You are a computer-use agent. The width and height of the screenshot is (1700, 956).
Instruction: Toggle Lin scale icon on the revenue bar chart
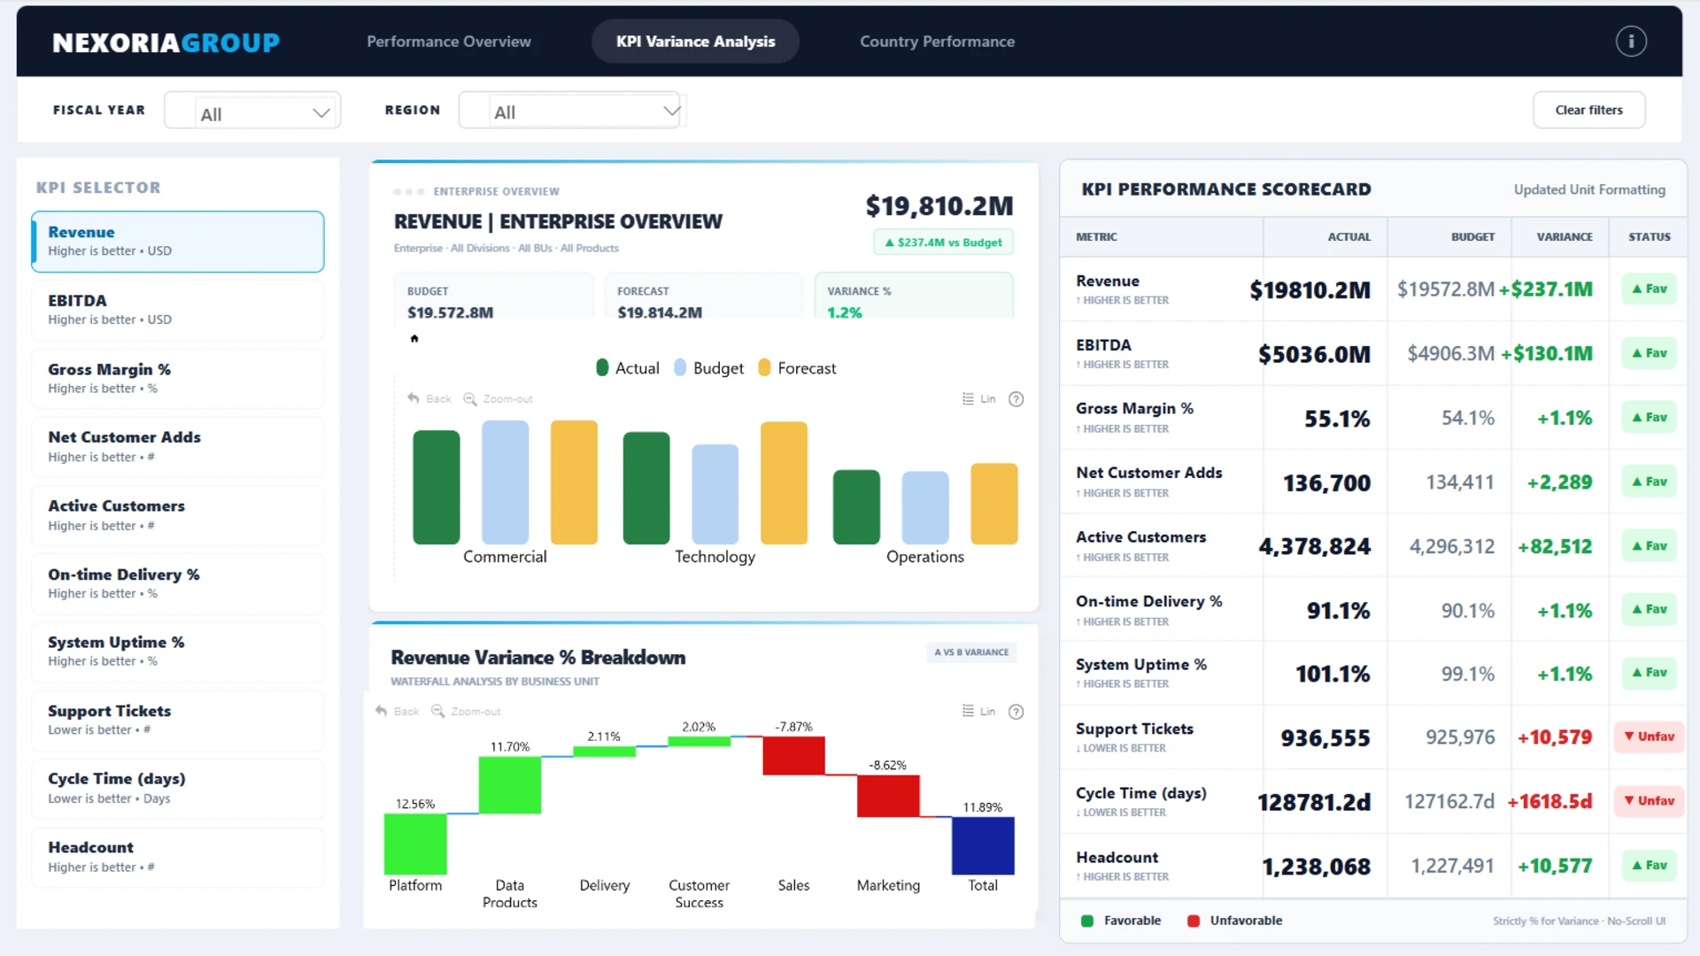(x=969, y=399)
